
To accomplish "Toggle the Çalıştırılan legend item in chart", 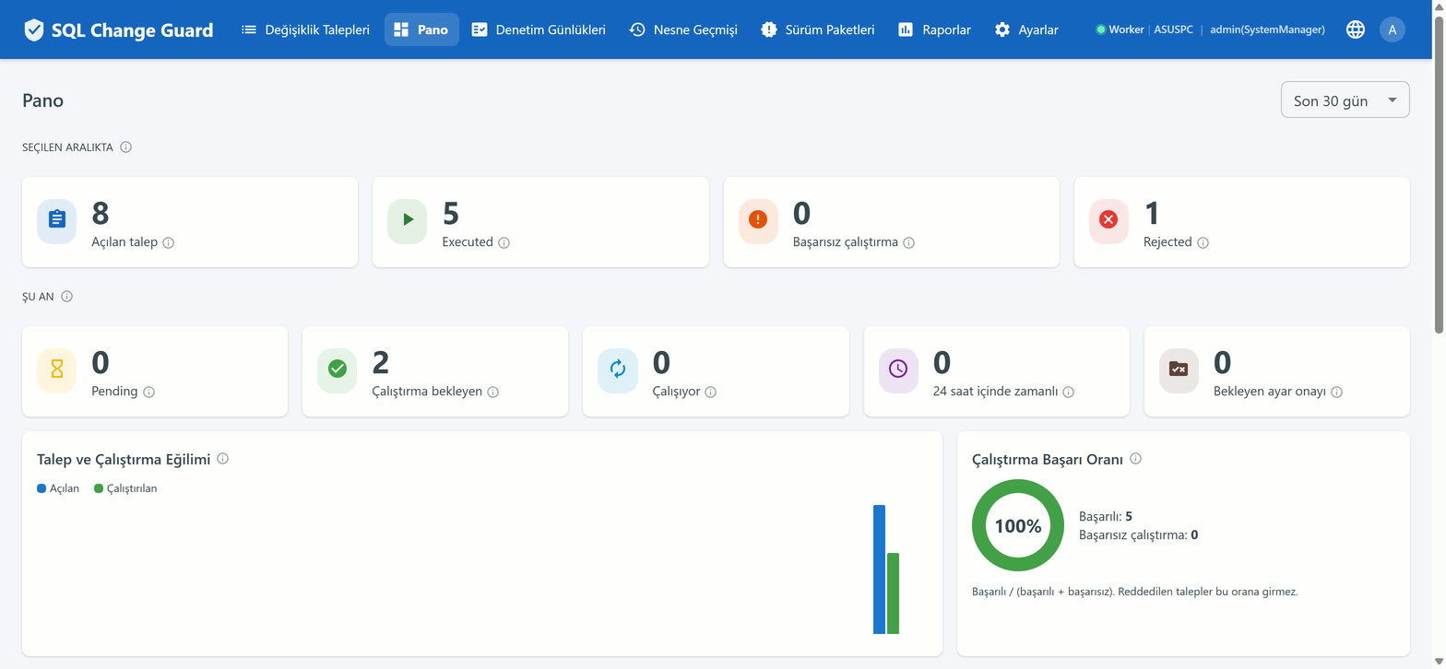I will [125, 488].
